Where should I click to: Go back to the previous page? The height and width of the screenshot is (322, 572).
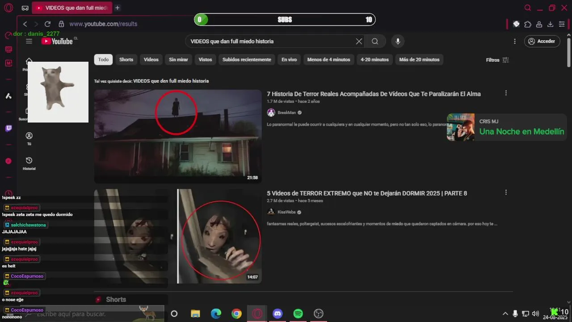pos(25,24)
